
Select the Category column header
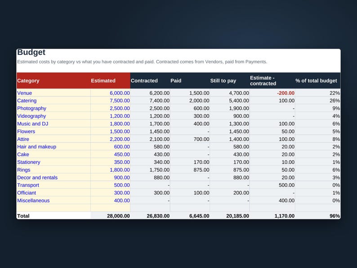[54, 80]
